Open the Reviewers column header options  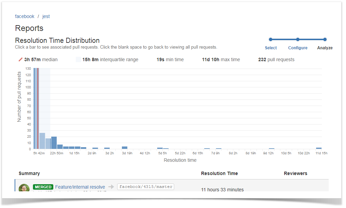coord(295,173)
